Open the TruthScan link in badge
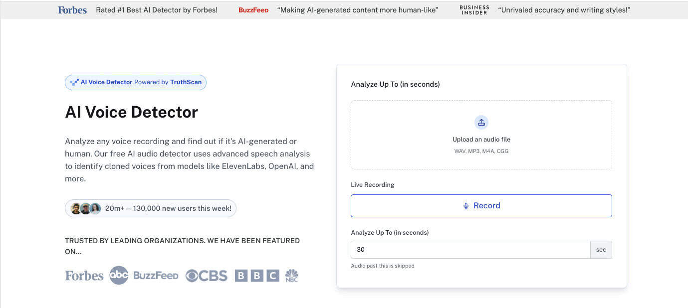Image resolution: width=688 pixels, height=308 pixels. (x=186, y=82)
